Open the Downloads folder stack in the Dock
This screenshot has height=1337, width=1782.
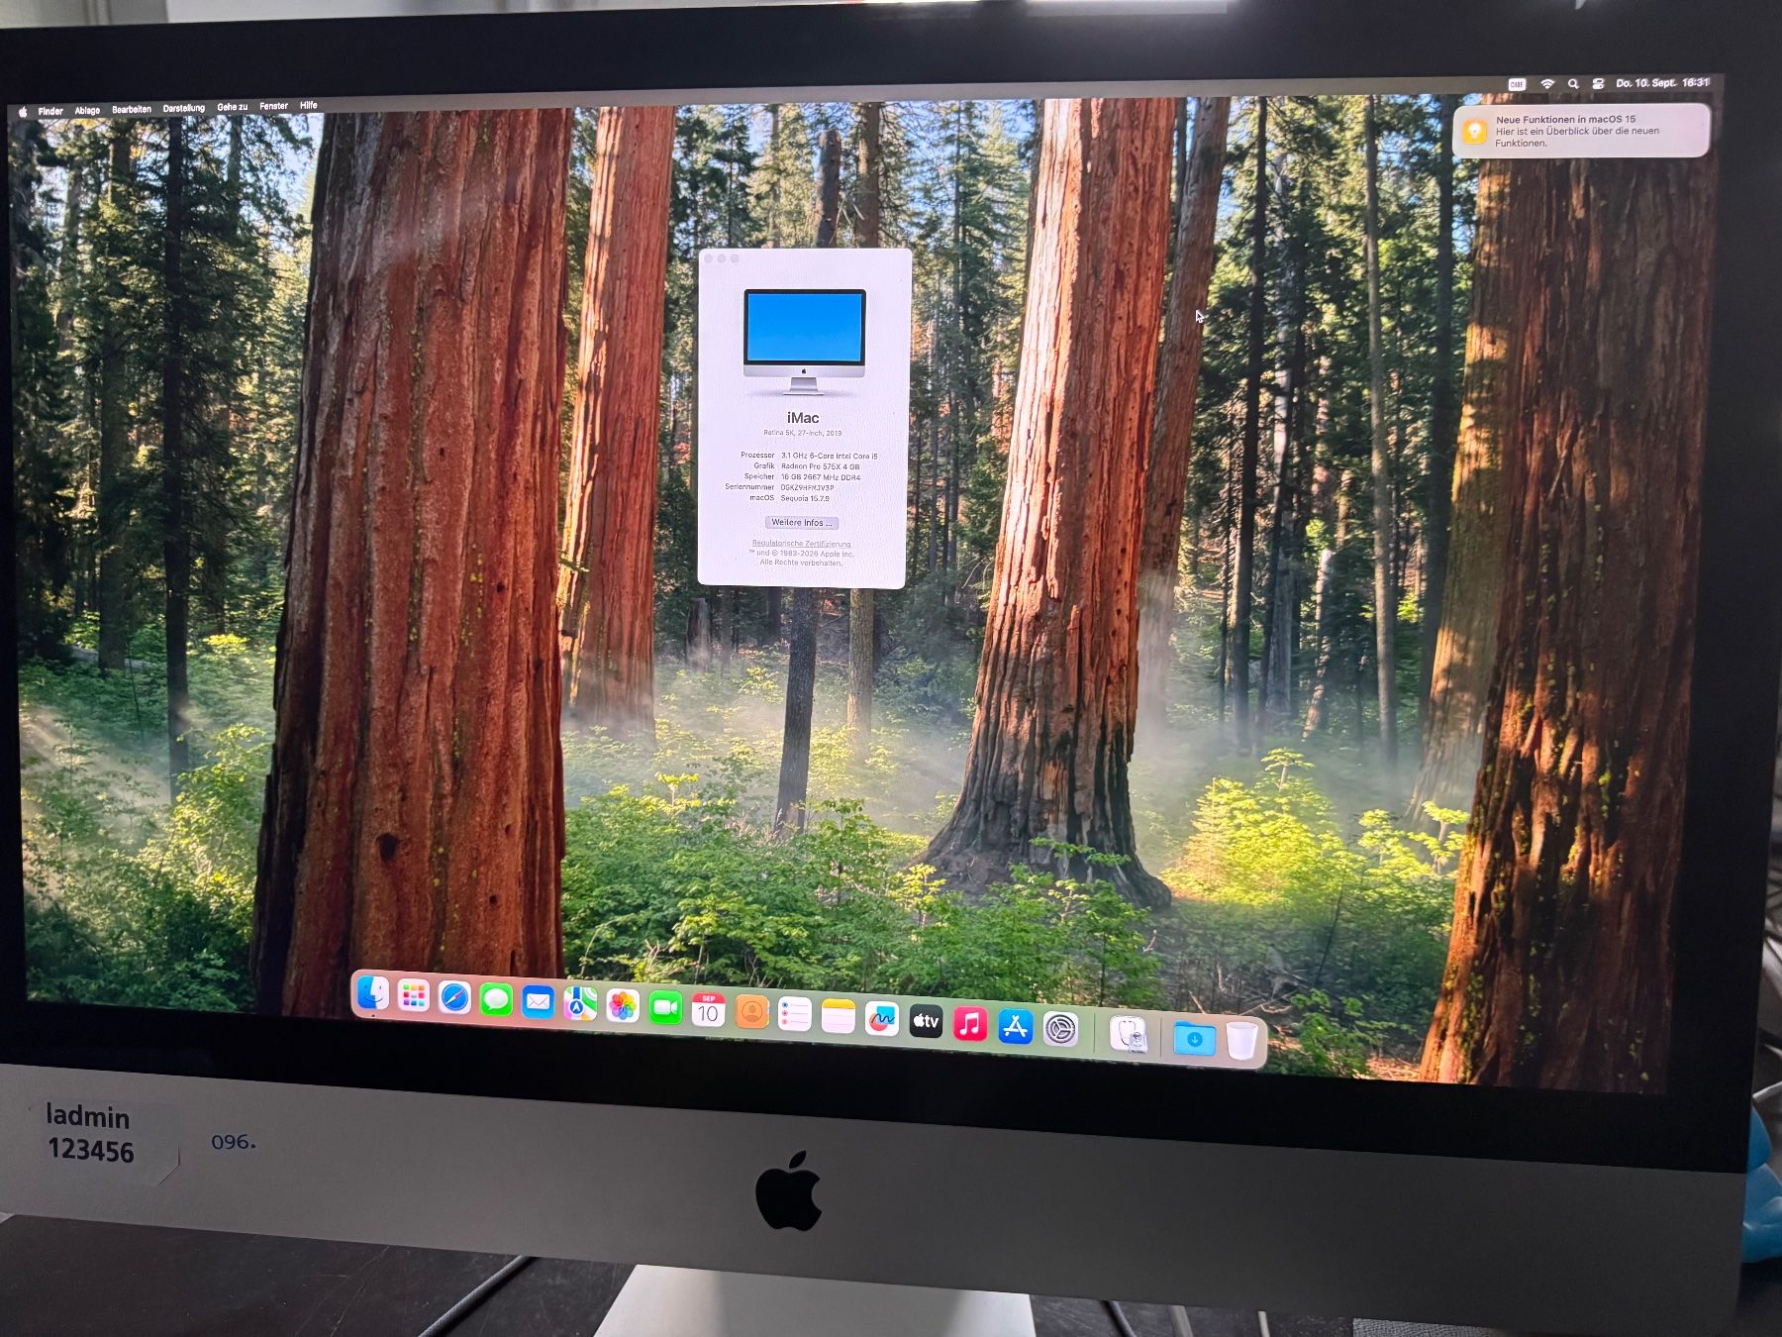coord(1194,1038)
